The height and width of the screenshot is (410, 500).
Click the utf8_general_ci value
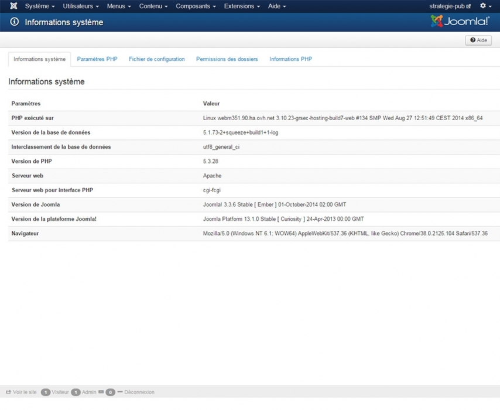[221, 147]
